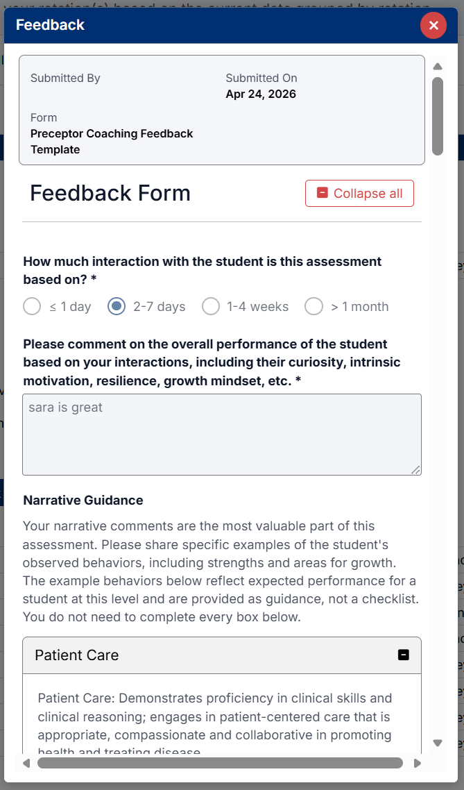Click the 'Feedback' dialog title

[x=50, y=25]
